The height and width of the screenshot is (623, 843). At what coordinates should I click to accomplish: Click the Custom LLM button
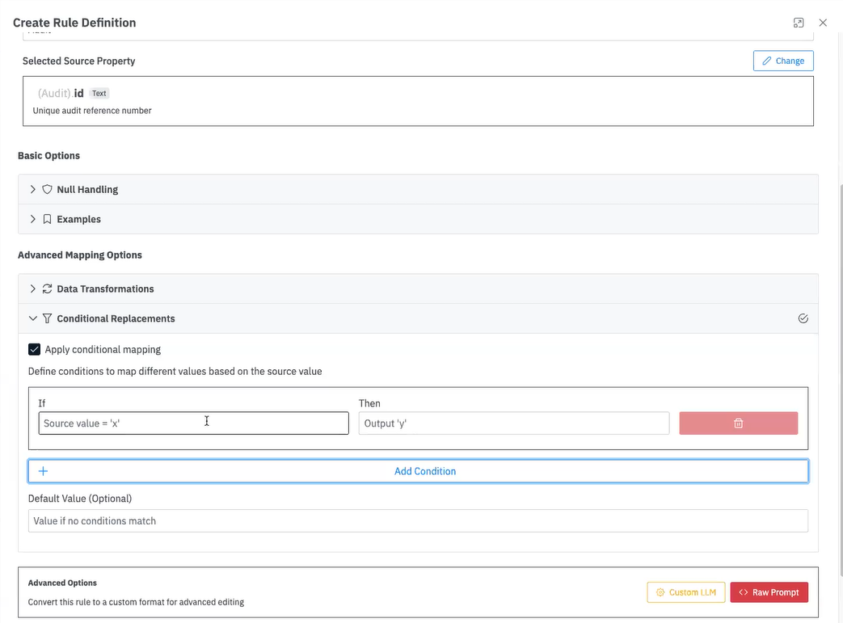tap(685, 592)
